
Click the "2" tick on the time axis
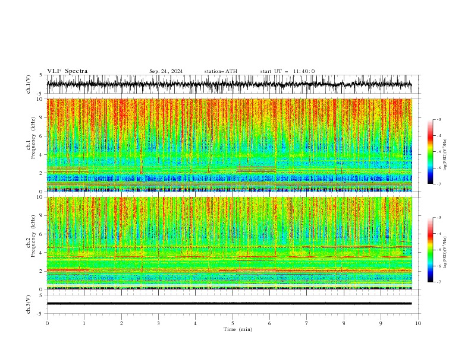121,323
